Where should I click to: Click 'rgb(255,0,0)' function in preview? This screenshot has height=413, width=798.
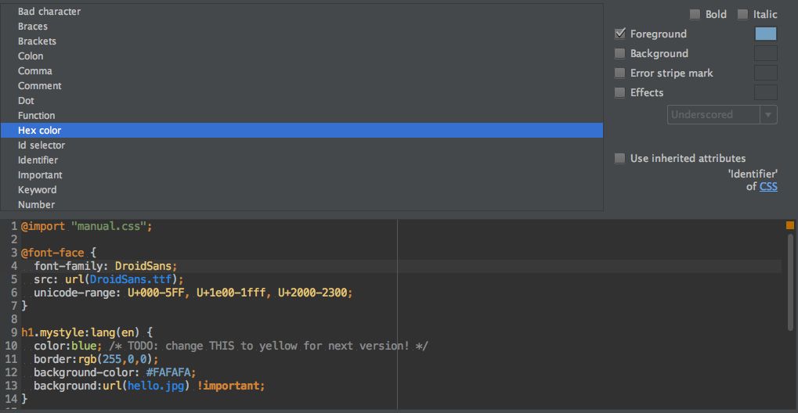(x=115, y=360)
